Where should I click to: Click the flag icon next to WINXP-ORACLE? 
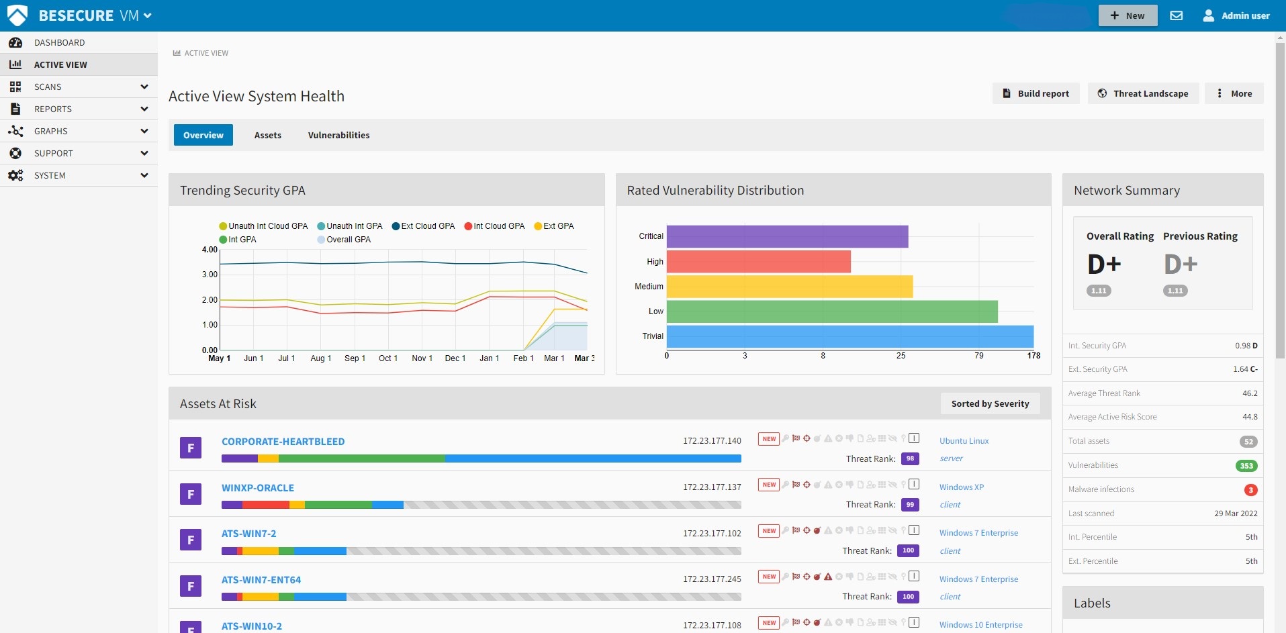[x=796, y=484]
